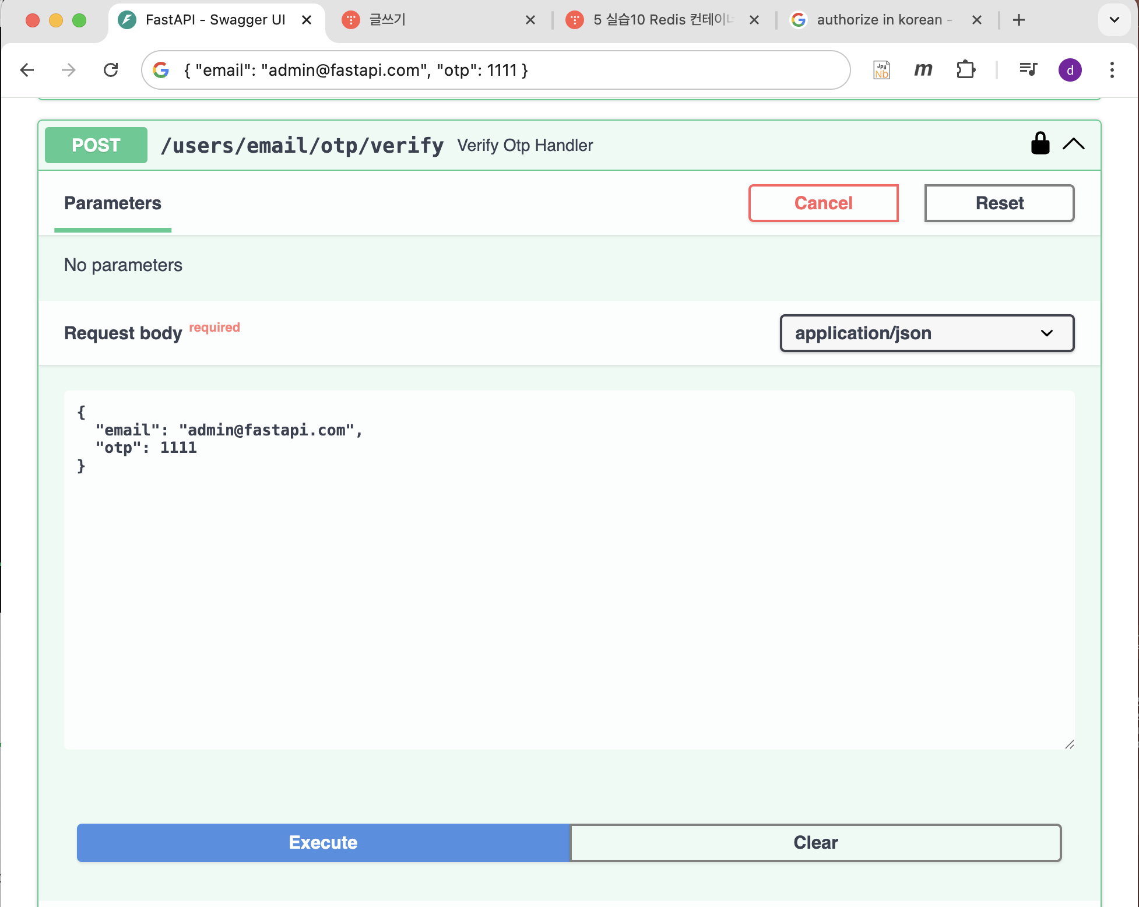1139x907 pixels.
Task: Click the purple profile avatar icon
Action: click(x=1070, y=71)
